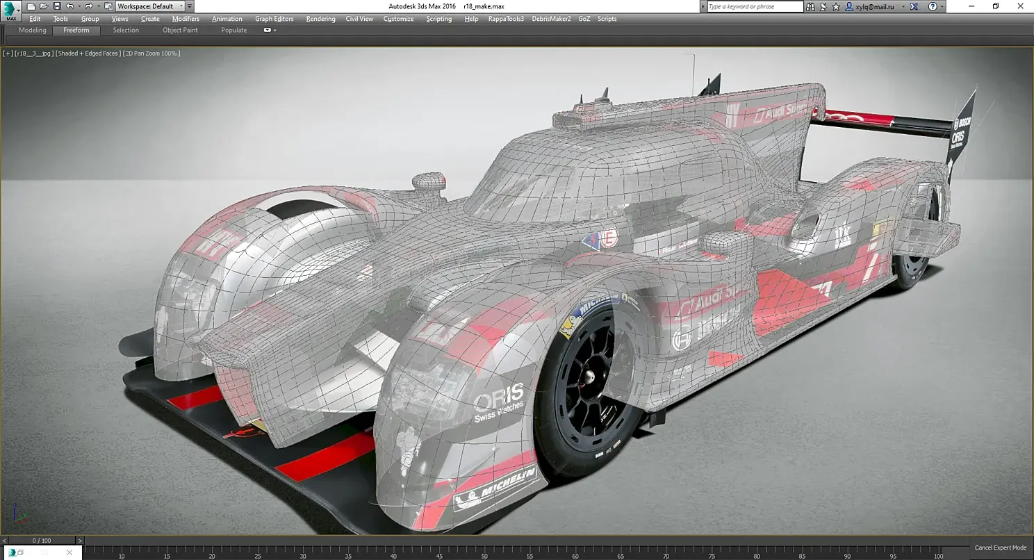This screenshot has height=560, width=1034.
Task: Open the Workspace: Default dropdown
Action: coord(150,6)
